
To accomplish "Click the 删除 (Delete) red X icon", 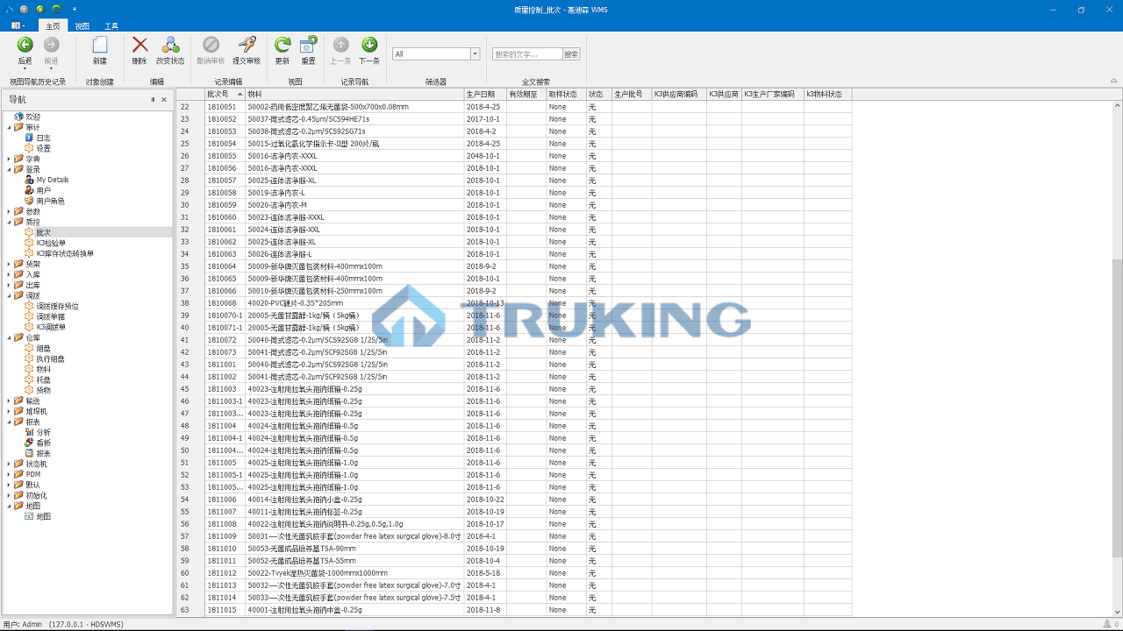I will [139, 45].
